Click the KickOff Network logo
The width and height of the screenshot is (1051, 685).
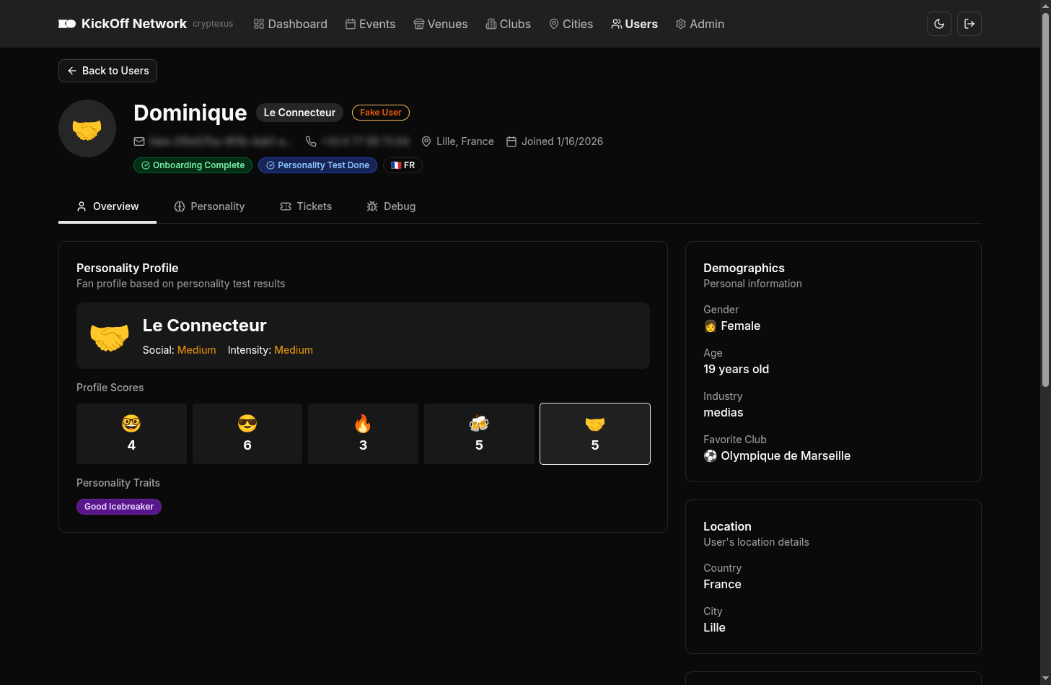123,24
